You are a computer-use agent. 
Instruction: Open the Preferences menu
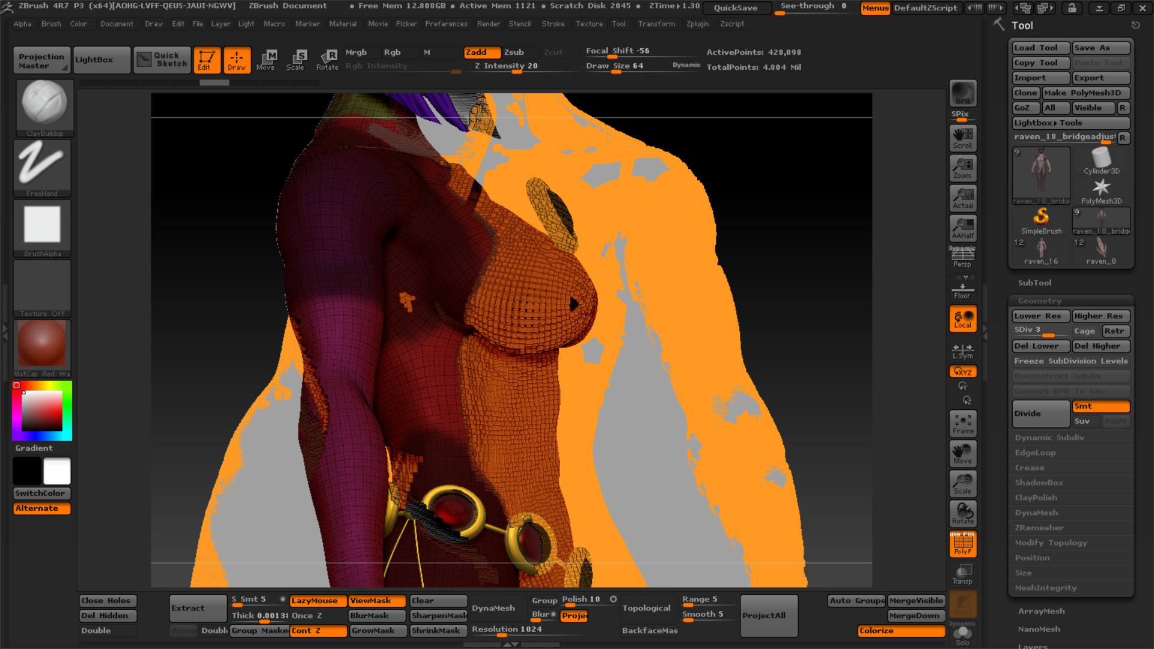click(x=446, y=24)
